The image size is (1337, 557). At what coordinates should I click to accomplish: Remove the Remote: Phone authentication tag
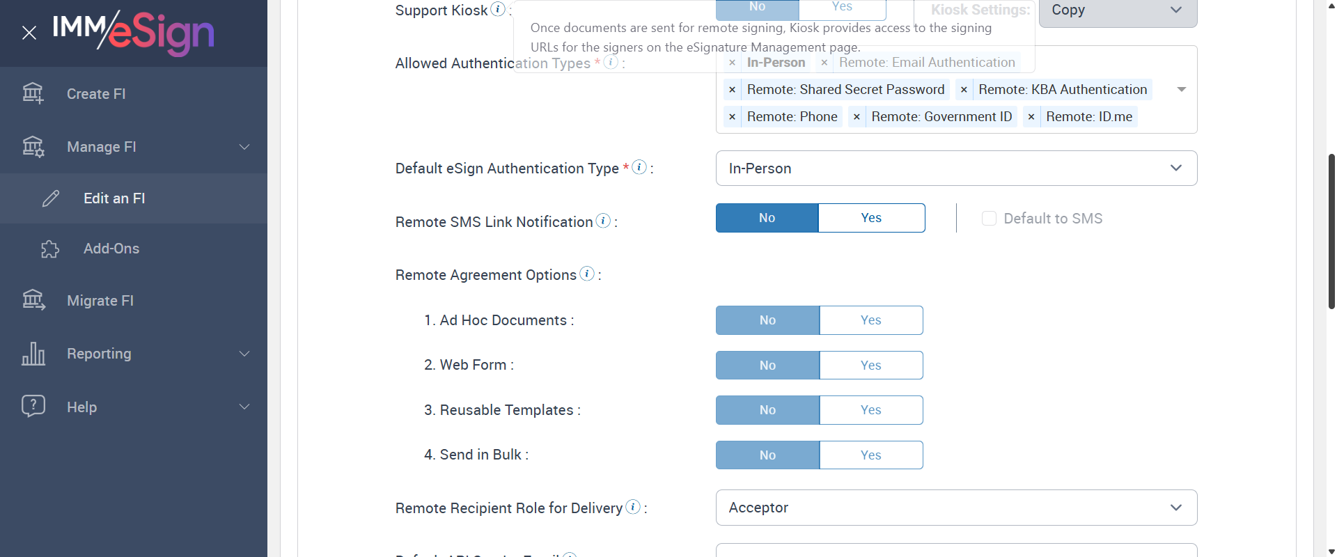[732, 117]
